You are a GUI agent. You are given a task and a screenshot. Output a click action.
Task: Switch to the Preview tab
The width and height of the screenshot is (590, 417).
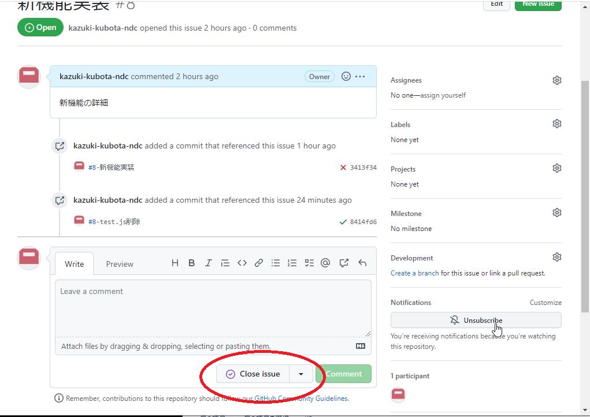click(120, 263)
